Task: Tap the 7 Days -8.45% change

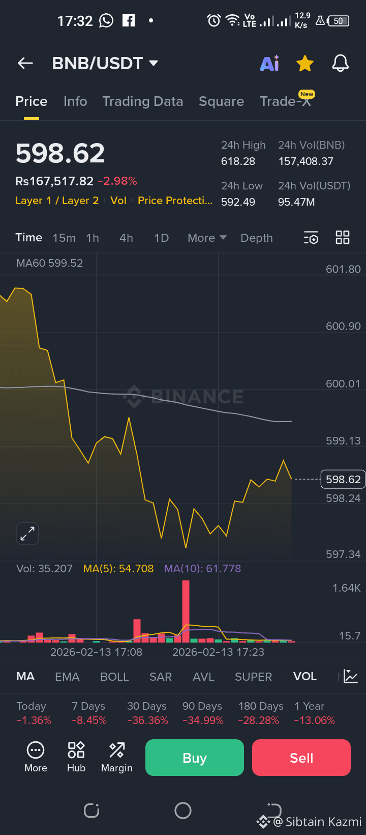Action: [89, 713]
